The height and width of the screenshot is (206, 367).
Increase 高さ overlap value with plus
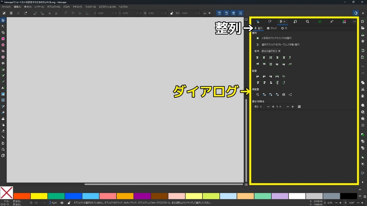point(273,107)
